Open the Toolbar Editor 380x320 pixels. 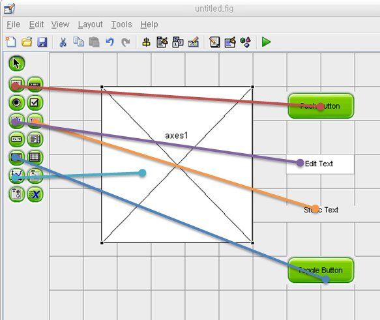click(x=194, y=42)
